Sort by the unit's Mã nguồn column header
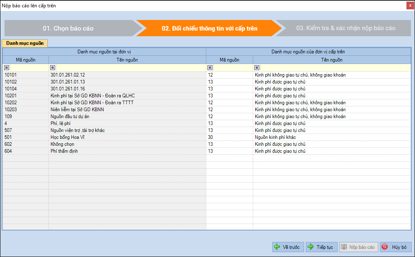This screenshot has width=415, height=257. pyautogui.click(x=26, y=60)
